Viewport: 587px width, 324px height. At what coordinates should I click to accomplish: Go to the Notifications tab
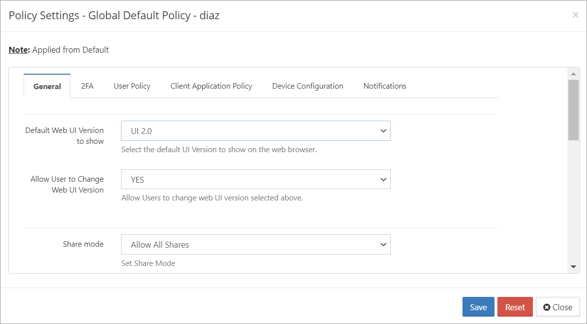385,86
